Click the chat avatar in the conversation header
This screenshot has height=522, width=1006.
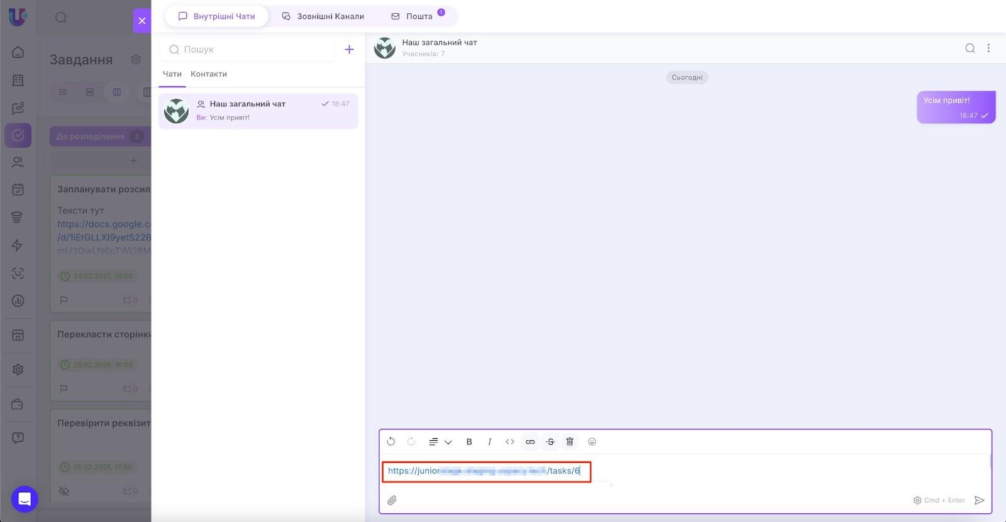(x=385, y=48)
